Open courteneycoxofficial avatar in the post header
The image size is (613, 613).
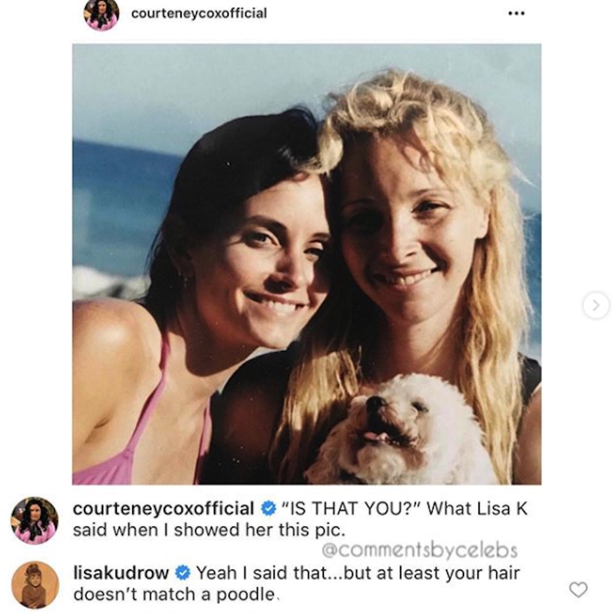[x=101, y=14]
